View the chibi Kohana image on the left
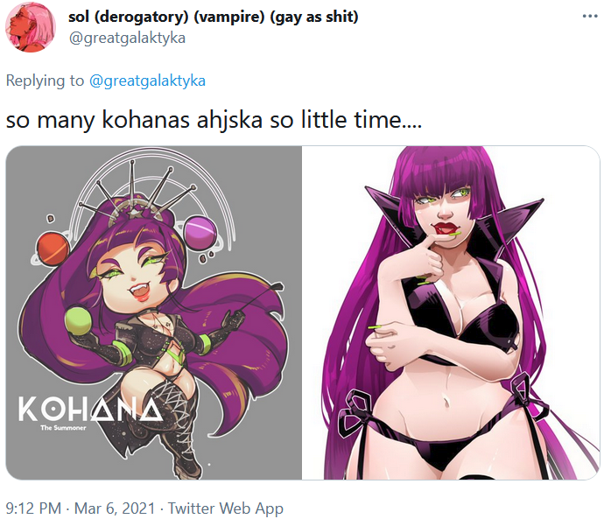Image resolution: width=604 pixels, height=519 pixels. (154, 312)
